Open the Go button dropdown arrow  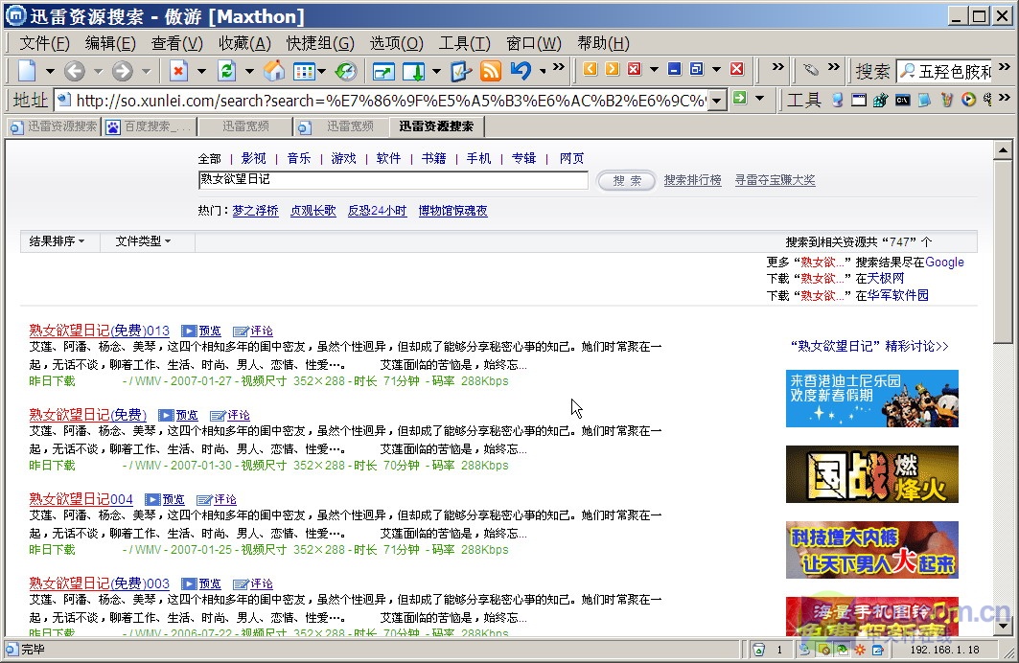[759, 99]
